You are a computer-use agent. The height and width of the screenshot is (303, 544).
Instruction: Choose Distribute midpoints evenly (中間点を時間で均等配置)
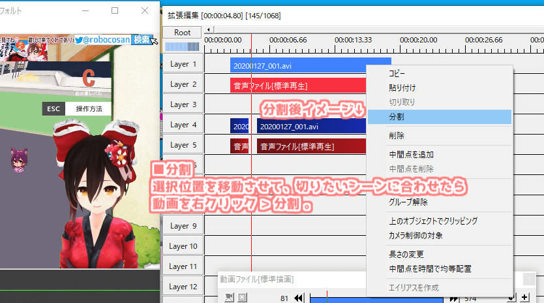click(x=431, y=269)
